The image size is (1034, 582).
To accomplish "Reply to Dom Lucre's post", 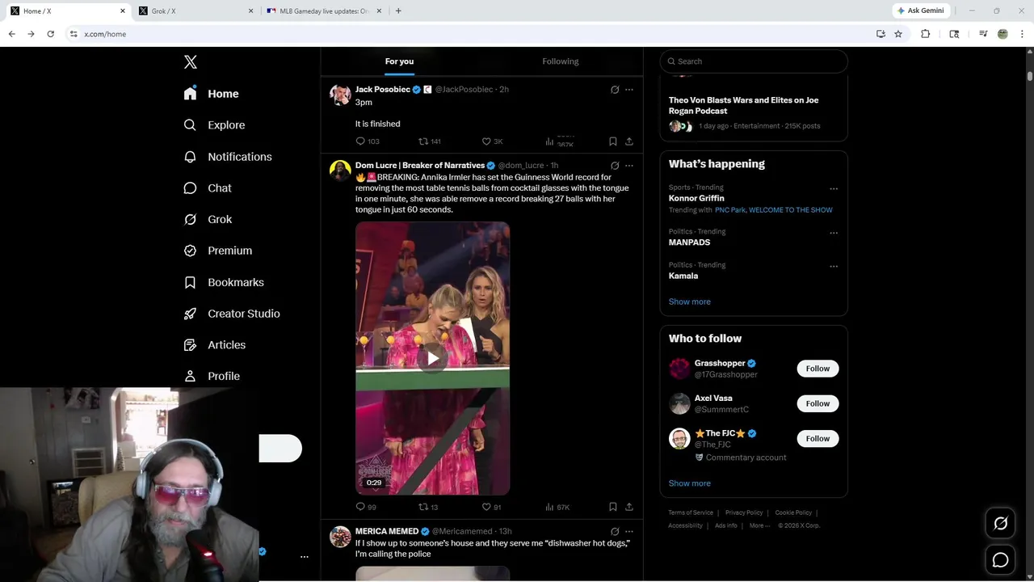I will pos(366,507).
